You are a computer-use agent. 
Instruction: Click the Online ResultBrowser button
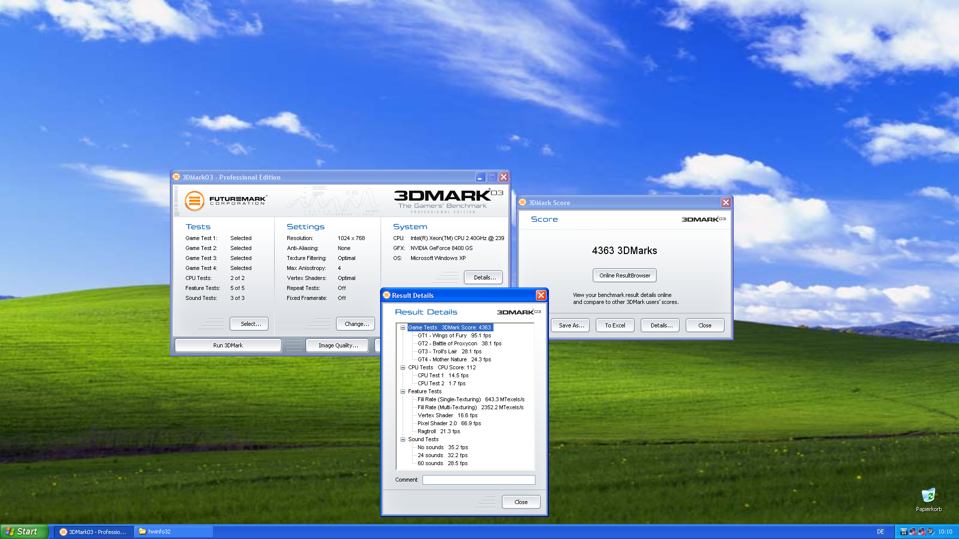(x=624, y=275)
